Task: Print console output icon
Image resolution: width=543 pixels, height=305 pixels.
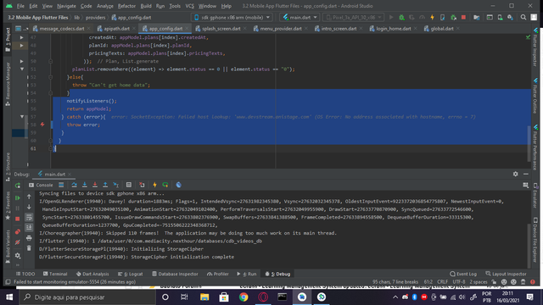Action: [29, 238]
